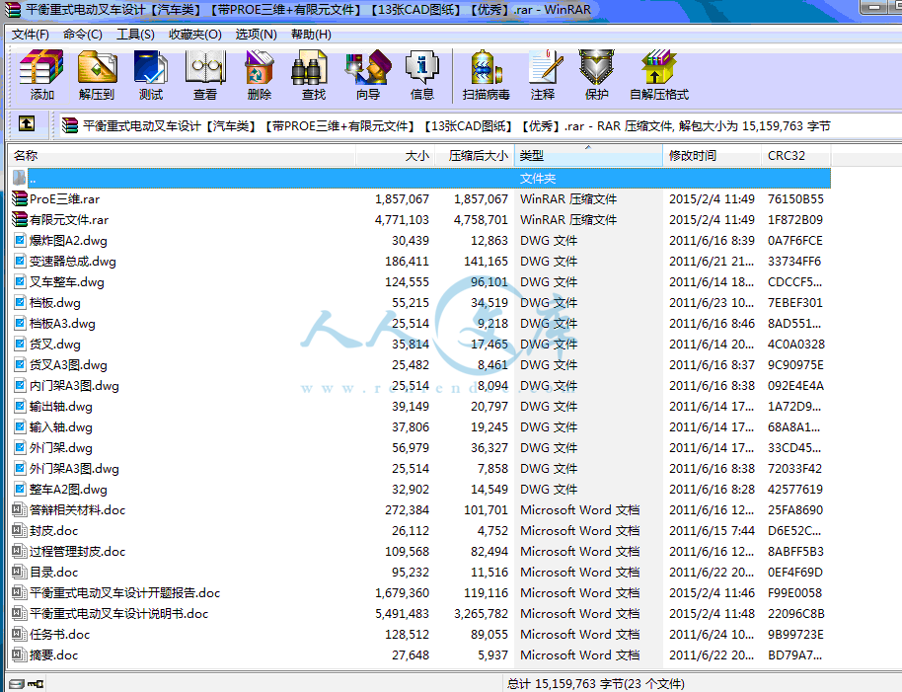The height and width of the screenshot is (692, 902).
Task: Click the archive icon in the address bar
Action: [x=70, y=125]
